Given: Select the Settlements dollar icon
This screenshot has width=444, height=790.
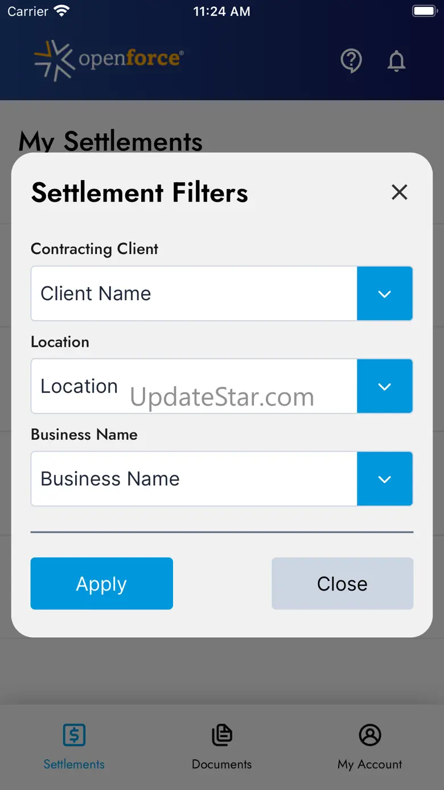Looking at the screenshot, I should tap(74, 735).
